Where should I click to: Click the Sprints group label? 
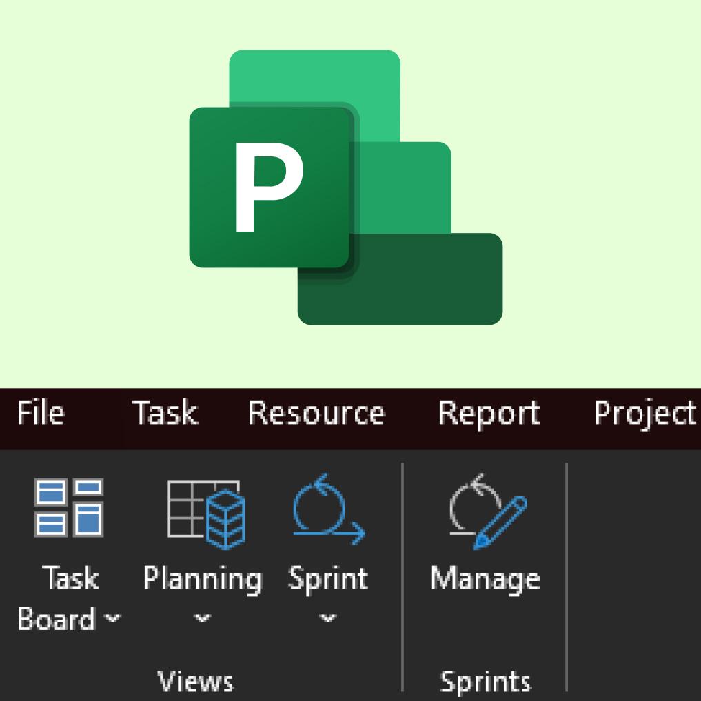(x=485, y=682)
